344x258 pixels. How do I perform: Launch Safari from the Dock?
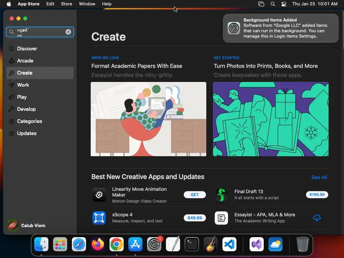pyautogui.click(x=79, y=244)
